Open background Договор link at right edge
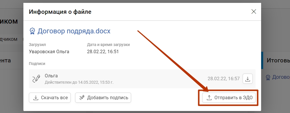The width and height of the screenshot is (290, 113). point(281,77)
